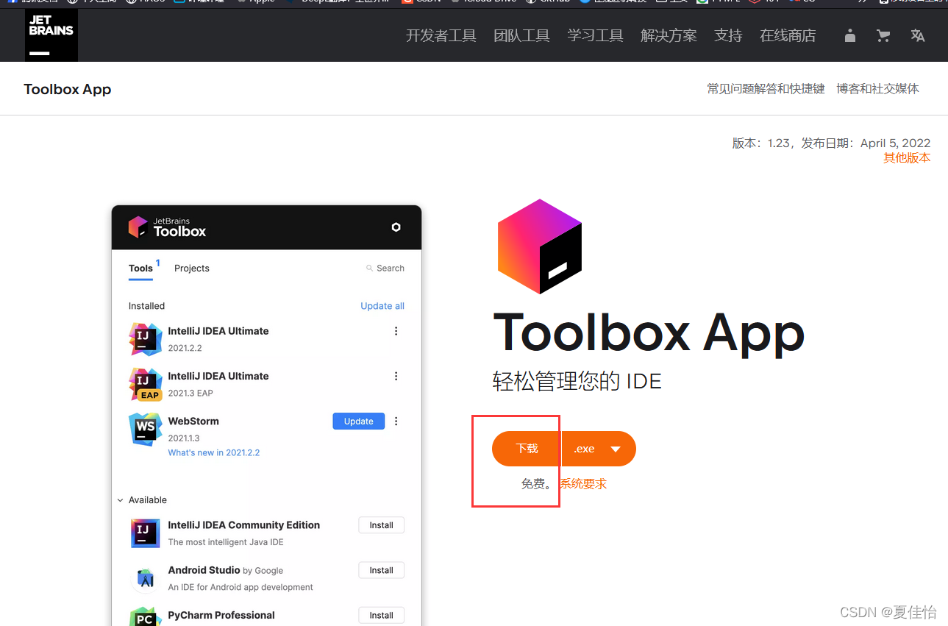Open the account profile icon
The height and width of the screenshot is (626, 948).
click(850, 35)
